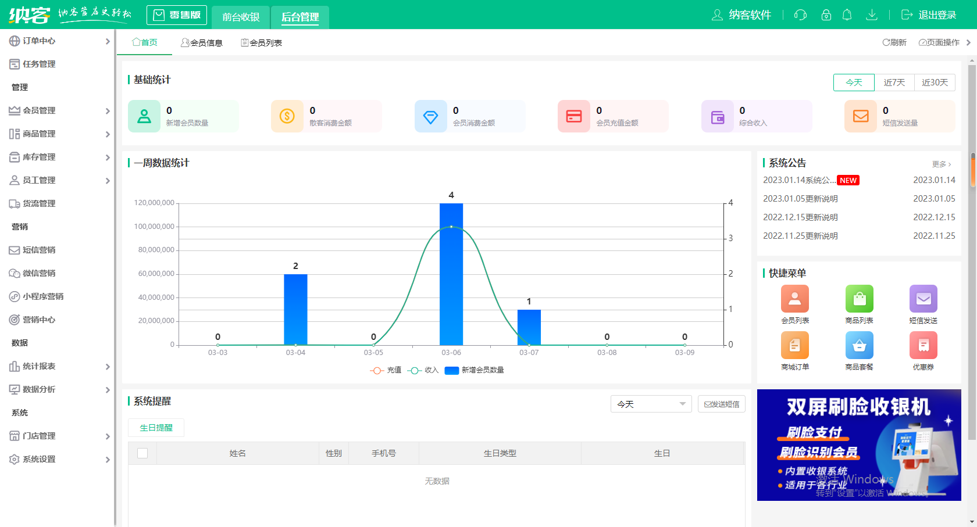Select the 近30天 time filter
This screenshot has width=977, height=527.
(x=935, y=82)
